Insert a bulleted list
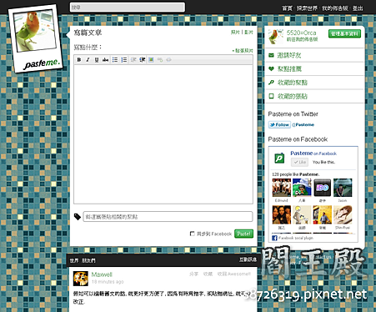The height and width of the screenshot is (312, 376). coord(115,60)
